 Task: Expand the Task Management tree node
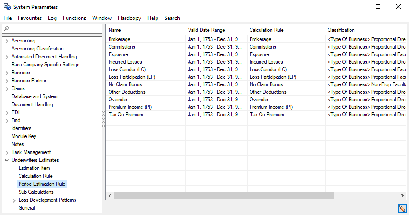point(7,153)
